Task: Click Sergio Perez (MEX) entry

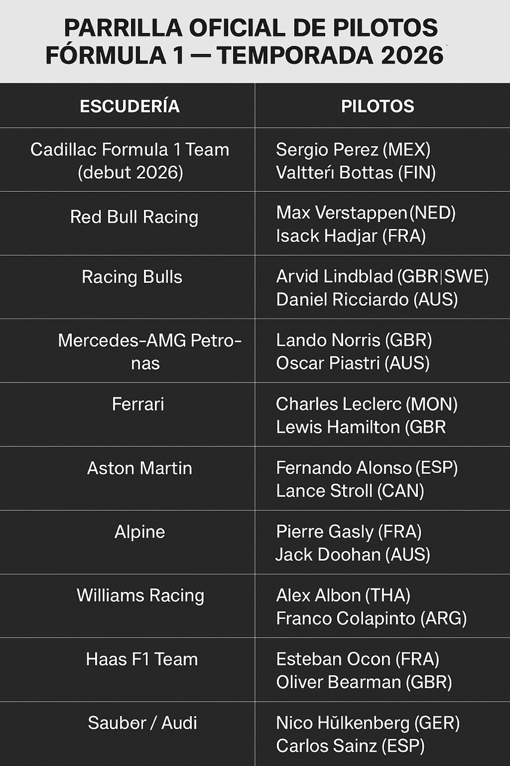Action: pos(353,150)
